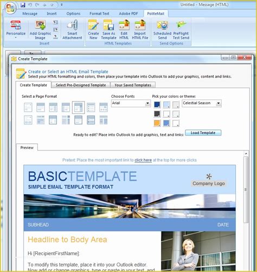Select first page format in top row

[x=28, y=107]
